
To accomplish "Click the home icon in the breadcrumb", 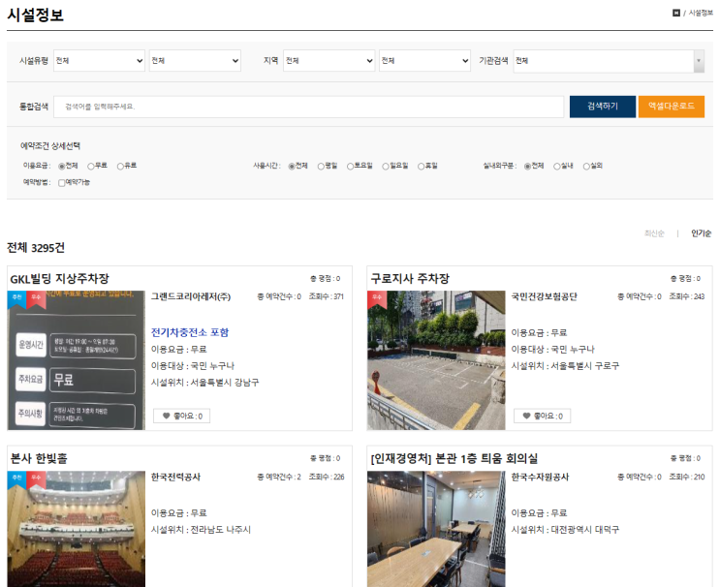I will (x=676, y=13).
